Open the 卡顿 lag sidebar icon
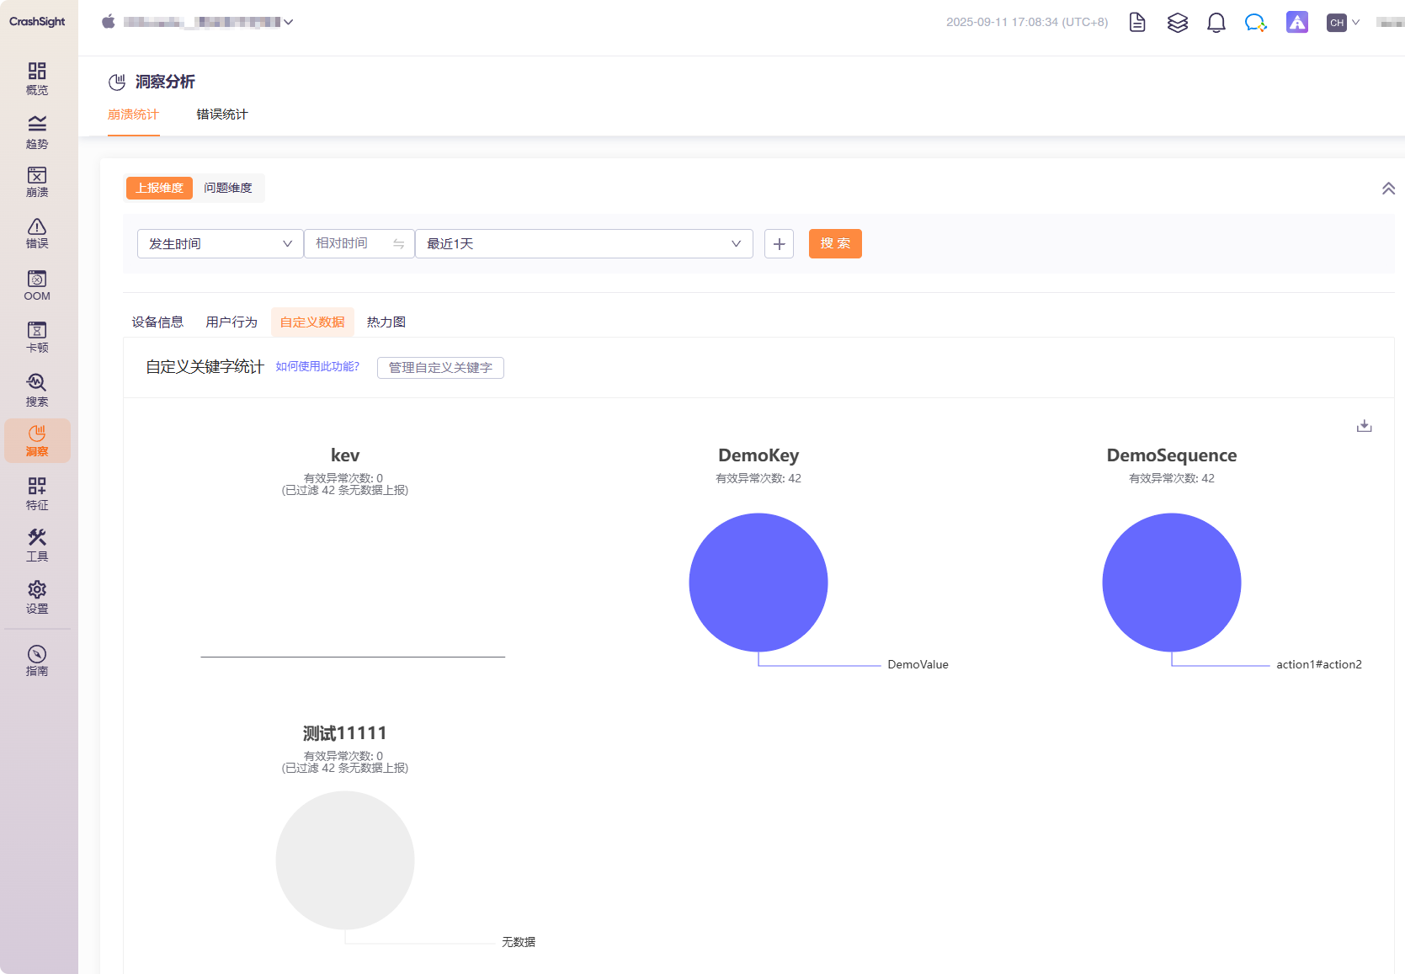 pyautogui.click(x=37, y=336)
